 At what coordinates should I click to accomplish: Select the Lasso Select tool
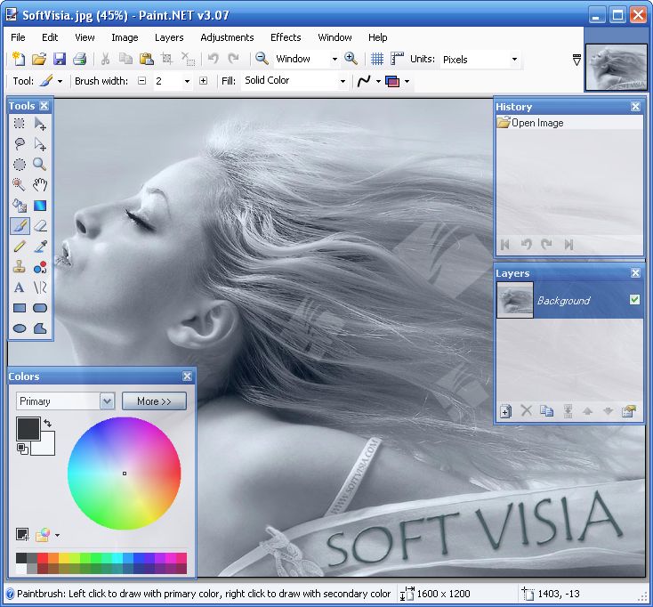point(20,143)
